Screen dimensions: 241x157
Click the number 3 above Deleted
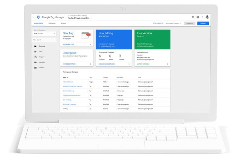tap(120, 56)
